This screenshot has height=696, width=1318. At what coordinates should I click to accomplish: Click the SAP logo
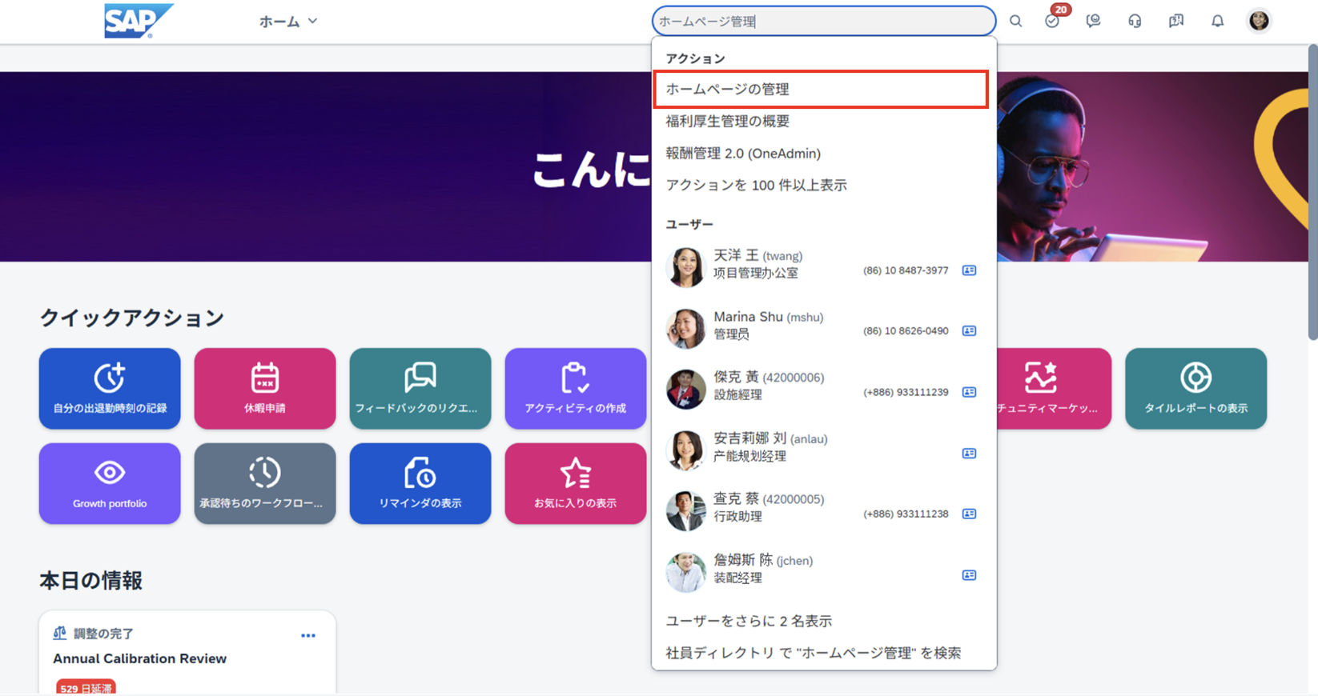[138, 21]
